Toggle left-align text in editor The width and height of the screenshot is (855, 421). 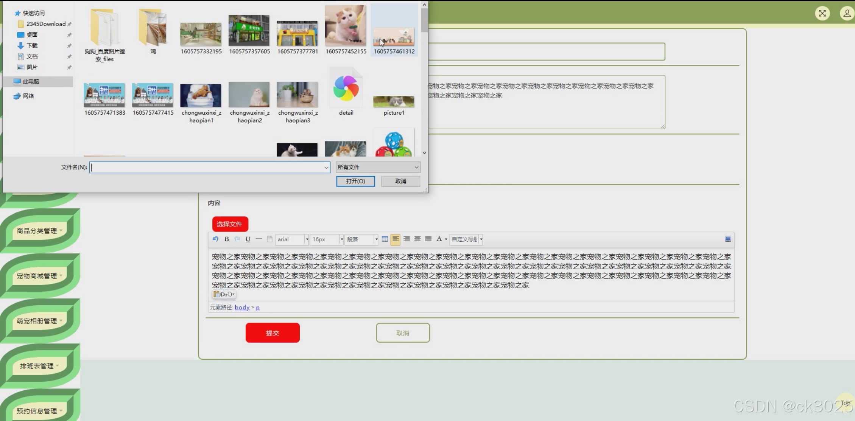click(x=395, y=239)
